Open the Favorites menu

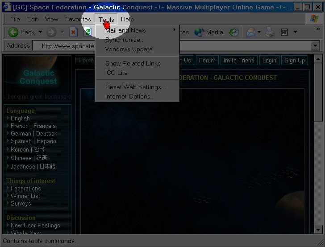coord(78,19)
